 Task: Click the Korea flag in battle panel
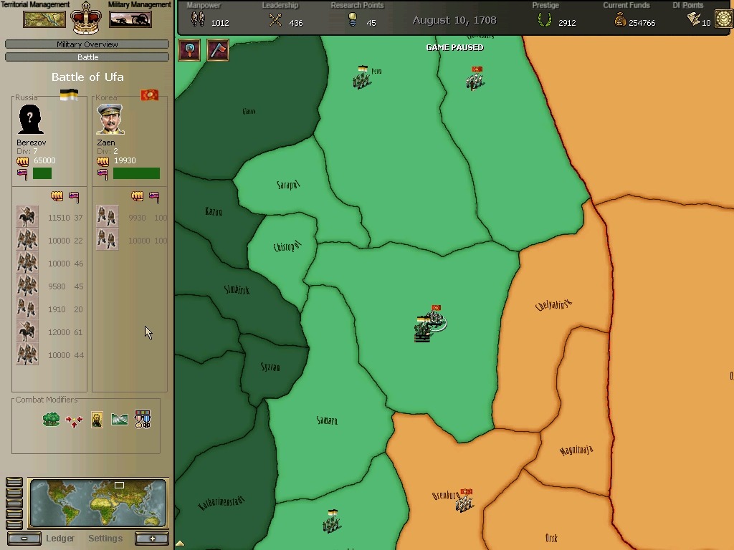150,95
